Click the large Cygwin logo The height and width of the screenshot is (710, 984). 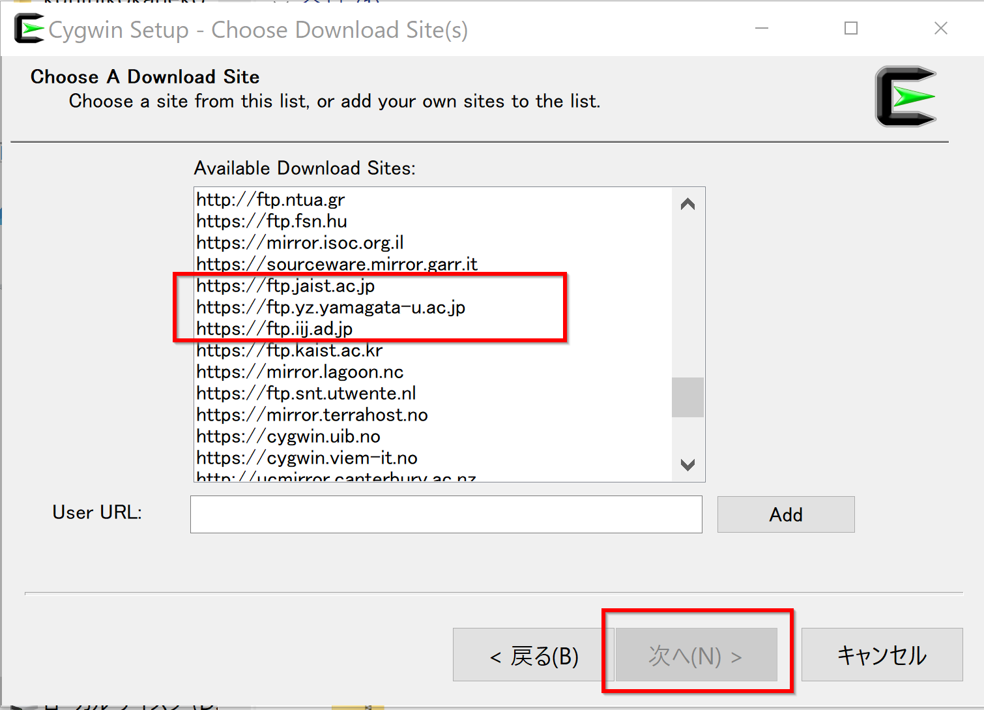coord(906,96)
